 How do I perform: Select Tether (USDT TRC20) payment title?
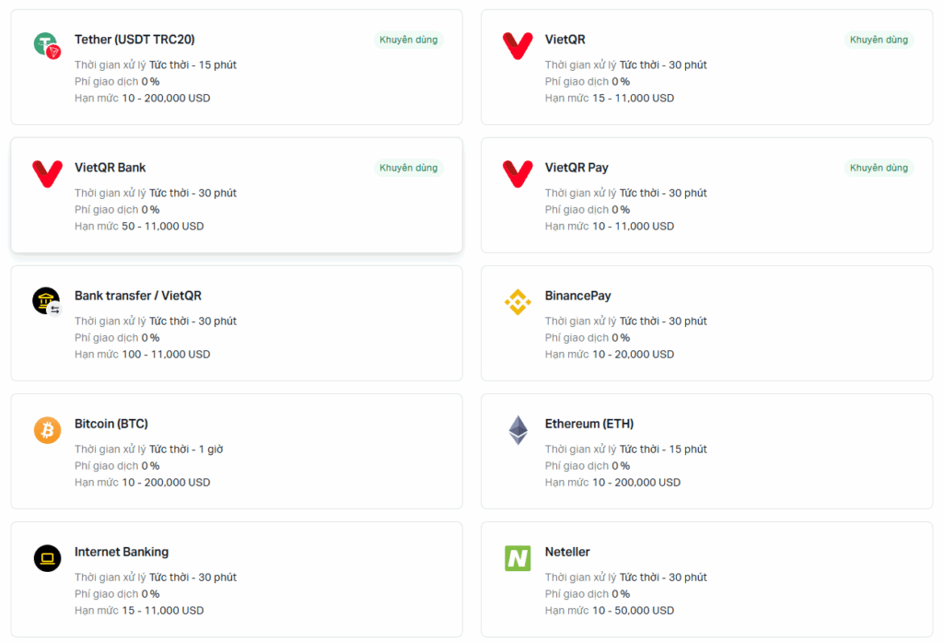tap(134, 40)
